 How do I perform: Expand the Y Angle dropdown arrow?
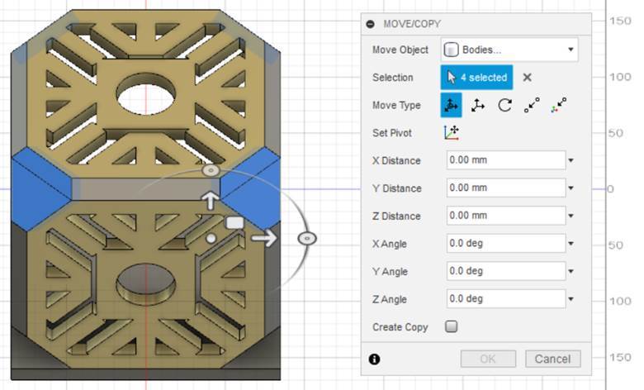click(x=571, y=271)
